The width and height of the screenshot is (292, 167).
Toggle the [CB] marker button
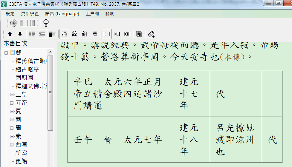[127, 34]
